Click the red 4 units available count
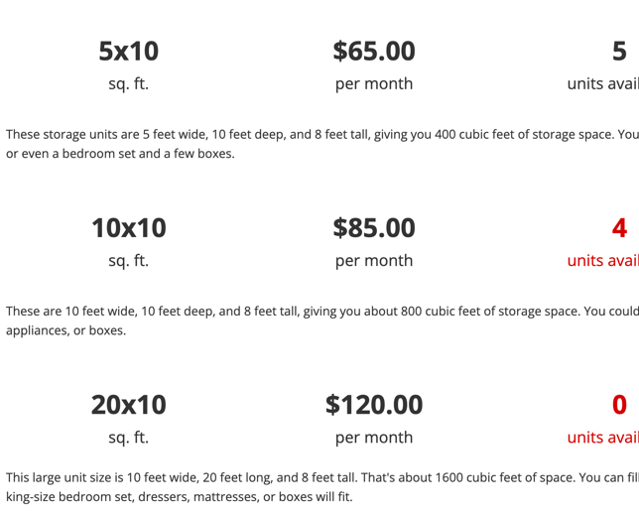Screen dimensions: 639x511 click(x=619, y=228)
